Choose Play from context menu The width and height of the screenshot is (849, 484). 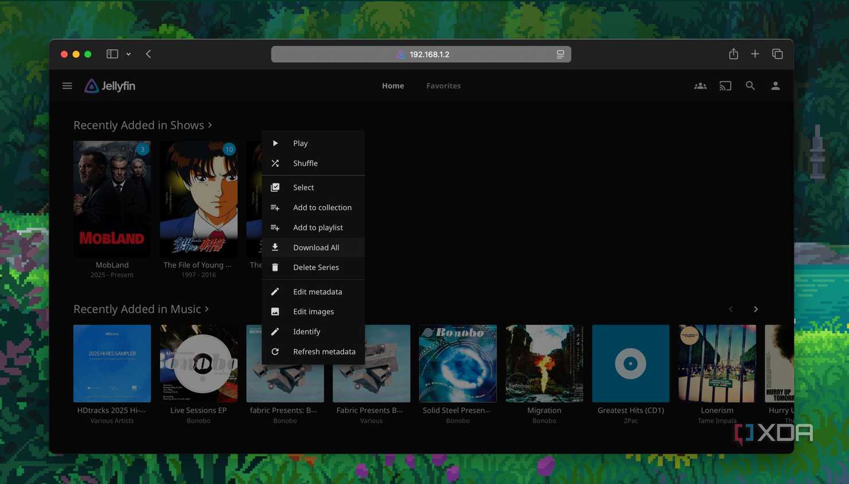313,143
